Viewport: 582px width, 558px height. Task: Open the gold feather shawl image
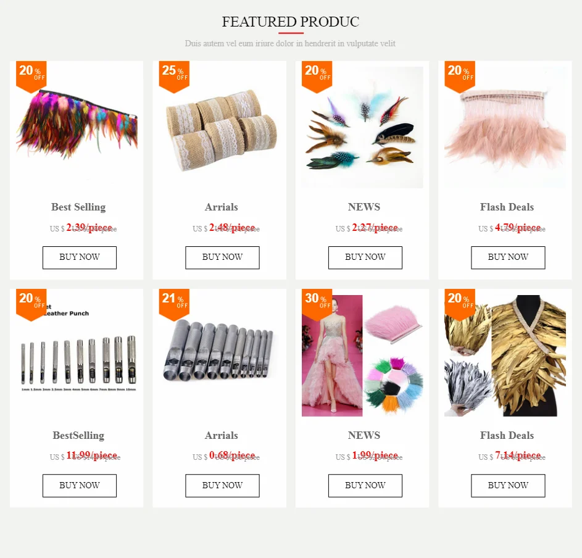tap(505, 356)
